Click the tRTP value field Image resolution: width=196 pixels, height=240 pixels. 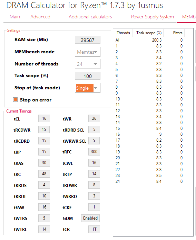[x=94, y=174]
